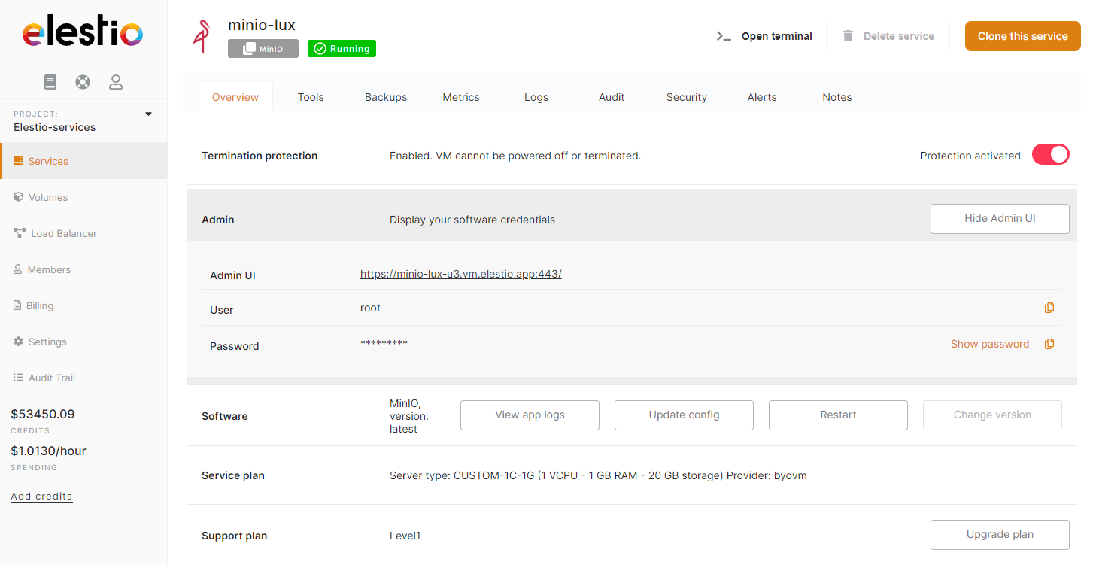Image resolution: width=1096 pixels, height=565 pixels.
Task: Click the Billing document icon
Action: [x=18, y=305]
